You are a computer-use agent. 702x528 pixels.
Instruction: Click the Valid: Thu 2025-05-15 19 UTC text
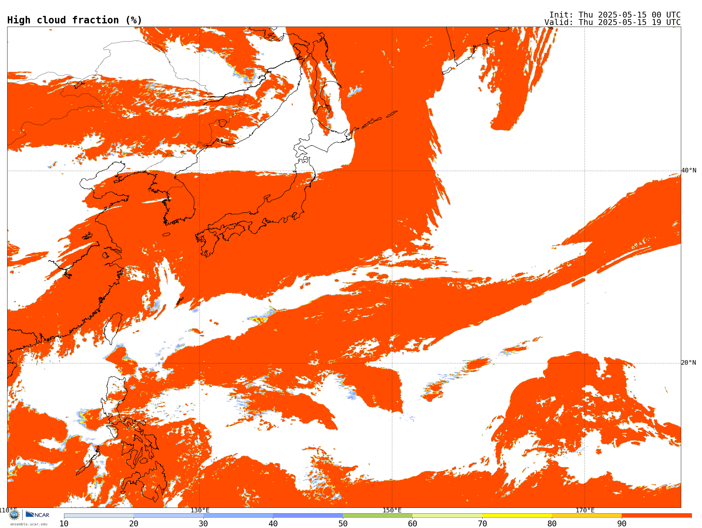point(613,22)
